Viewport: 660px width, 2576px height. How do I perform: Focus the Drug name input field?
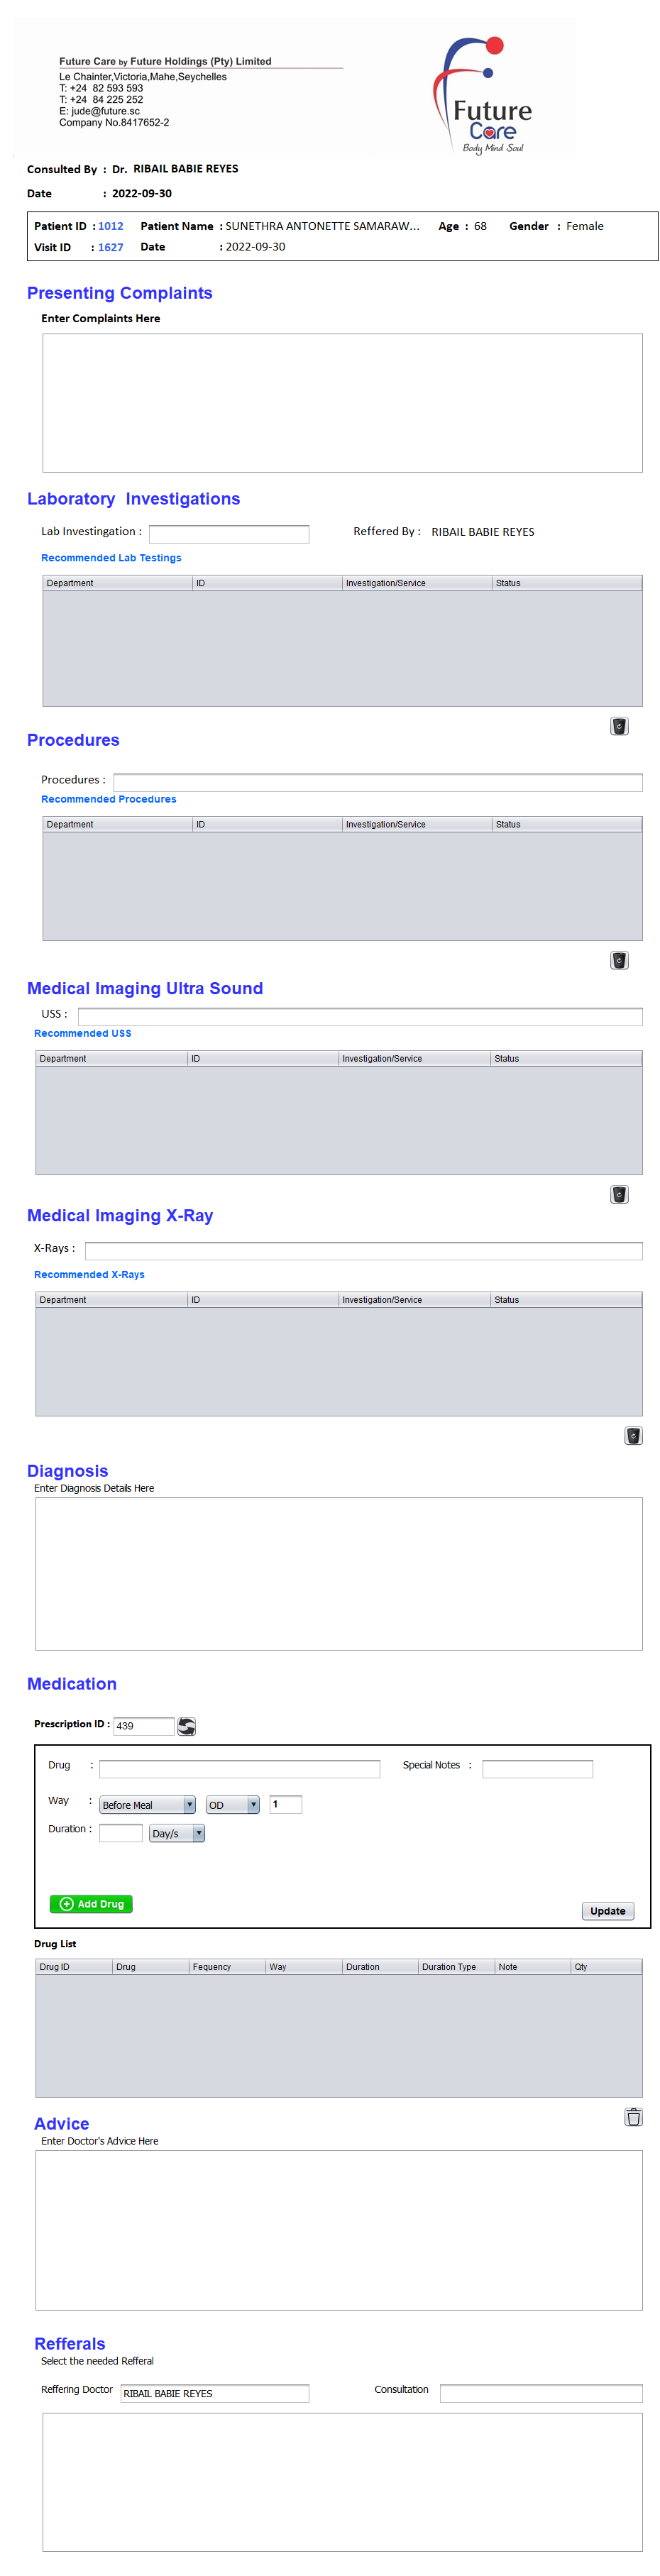(239, 1769)
